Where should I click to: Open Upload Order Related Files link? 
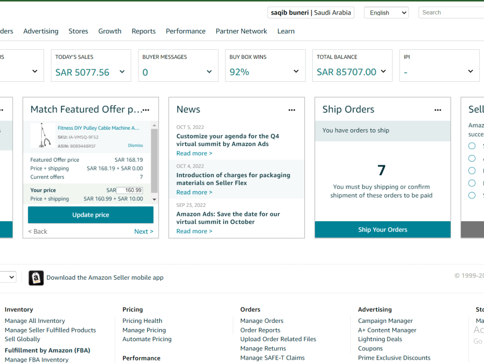[278, 339]
